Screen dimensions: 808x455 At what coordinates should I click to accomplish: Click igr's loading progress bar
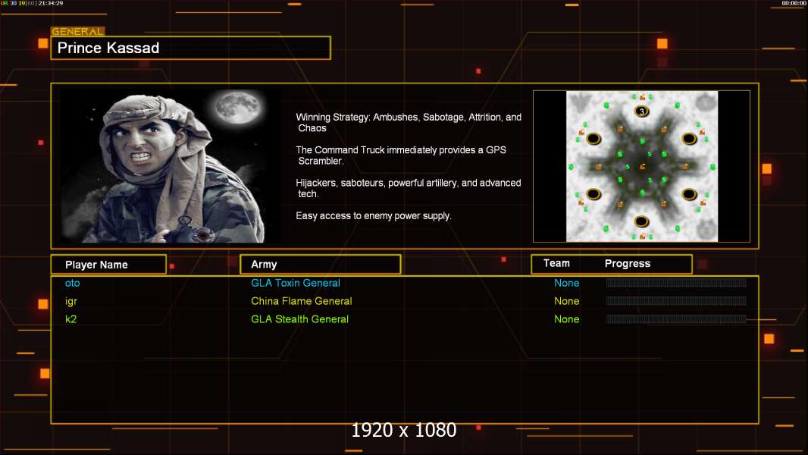pyautogui.click(x=676, y=301)
